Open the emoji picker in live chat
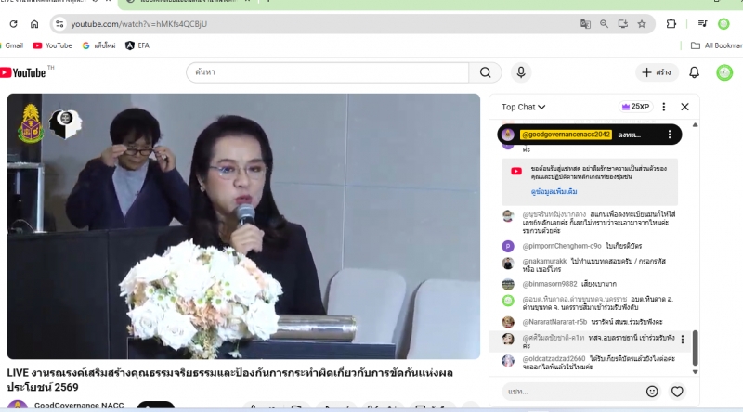This screenshot has height=412, width=743. tap(652, 392)
